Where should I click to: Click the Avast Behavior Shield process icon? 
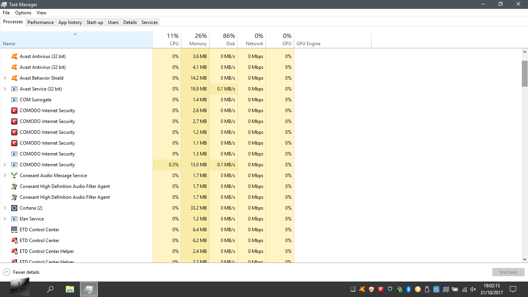tap(14, 78)
